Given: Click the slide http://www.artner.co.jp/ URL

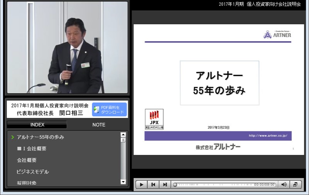Looking at the screenshot, I should (x=268, y=136).
